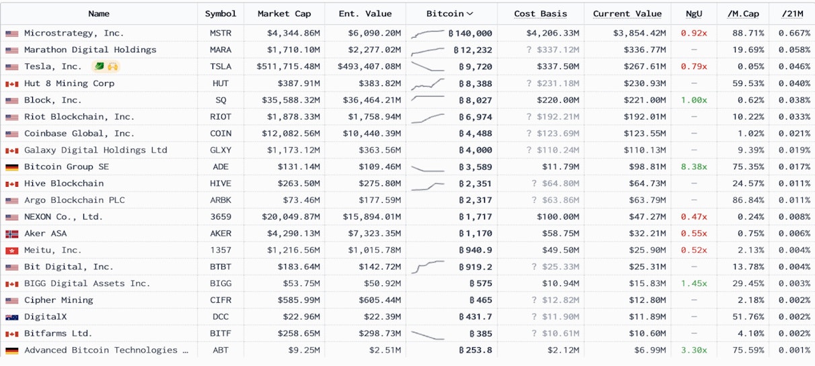The image size is (815, 366).
Task: Click the US flag icon beside Microstrategy, Inc.
Action: coord(11,34)
